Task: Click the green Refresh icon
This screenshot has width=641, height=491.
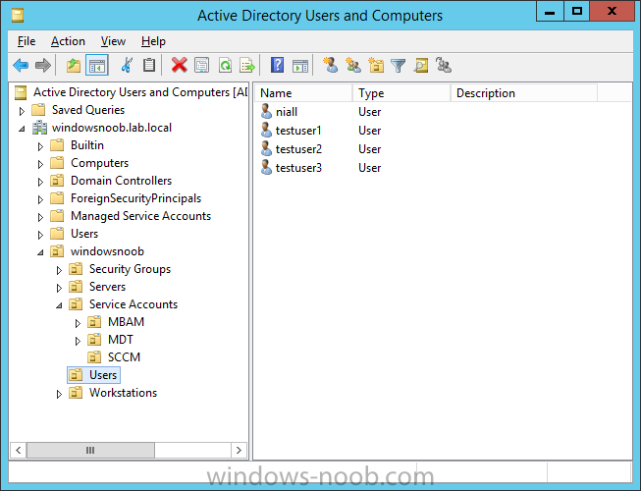Action: tap(225, 66)
